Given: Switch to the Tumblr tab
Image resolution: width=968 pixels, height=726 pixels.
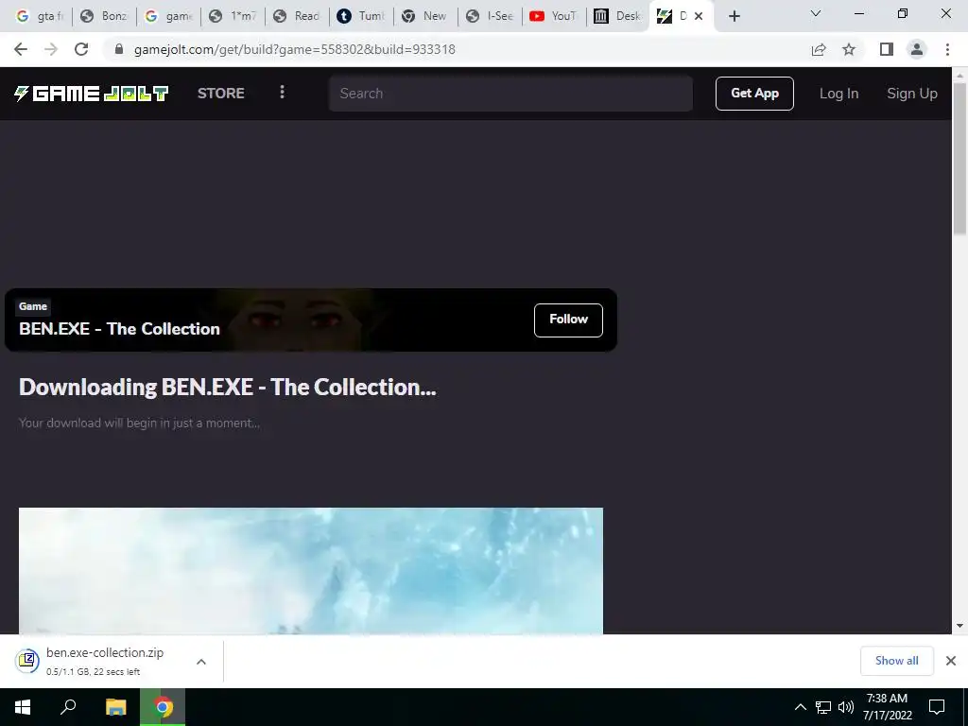Looking at the screenshot, I should pos(361,16).
